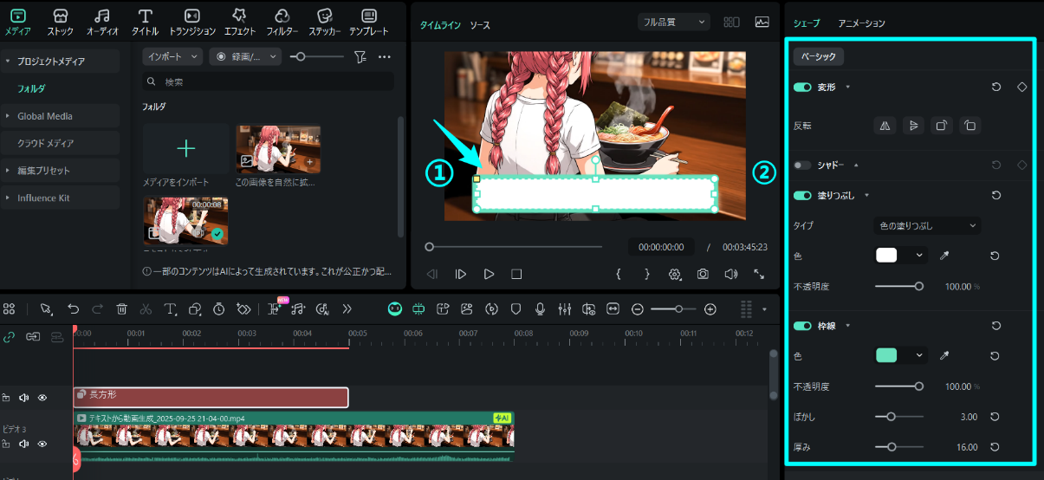Open the marker shield icon in timeline toolbar

tap(516, 309)
